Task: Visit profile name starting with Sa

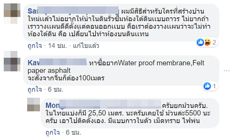Action: pos(73,11)
